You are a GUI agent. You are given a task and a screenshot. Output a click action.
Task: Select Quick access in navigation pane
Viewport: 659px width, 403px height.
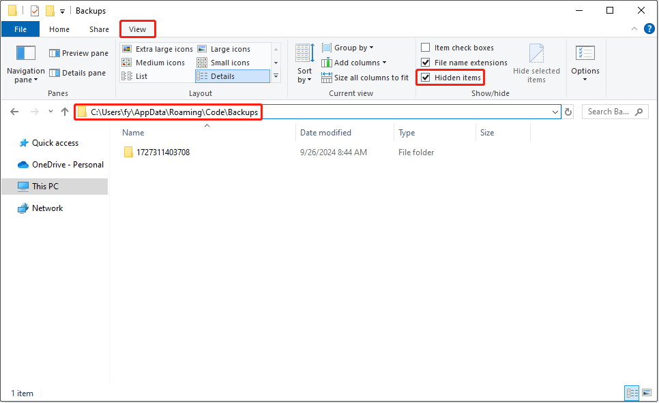click(55, 143)
